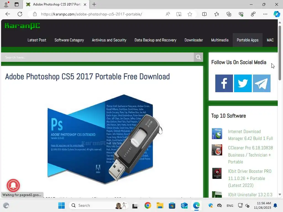This screenshot has height=212, width=283.
Task: Open the Portable Apps menu item
Action: pyautogui.click(x=247, y=40)
